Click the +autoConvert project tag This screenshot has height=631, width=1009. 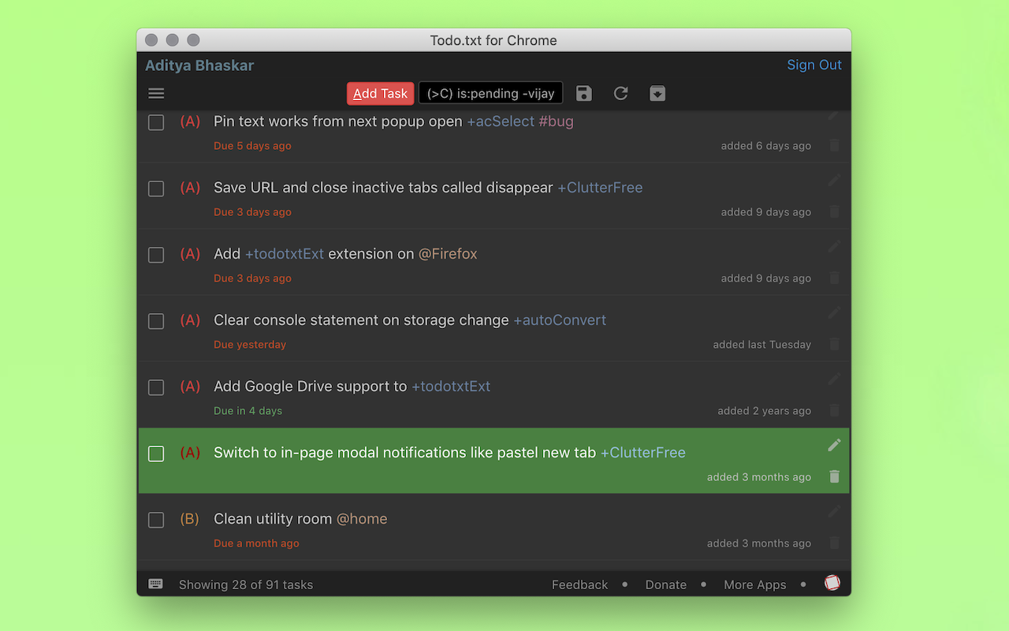pyautogui.click(x=560, y=320)
